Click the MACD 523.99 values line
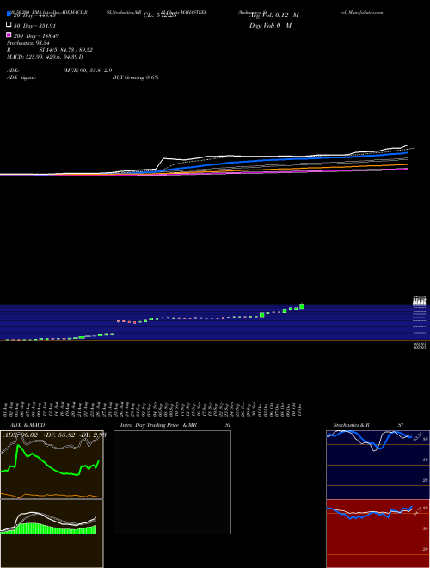 [x=45, y=57]
